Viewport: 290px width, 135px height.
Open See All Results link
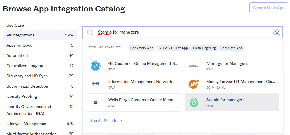106,121
